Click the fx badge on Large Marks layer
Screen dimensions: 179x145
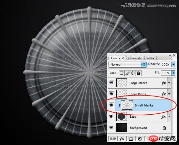tap(163, 83)
